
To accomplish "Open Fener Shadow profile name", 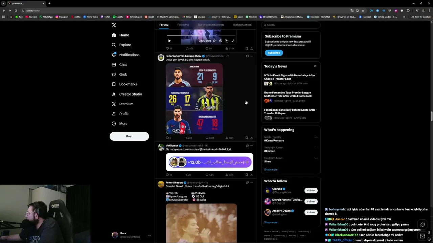I will (x=174, y=183).
